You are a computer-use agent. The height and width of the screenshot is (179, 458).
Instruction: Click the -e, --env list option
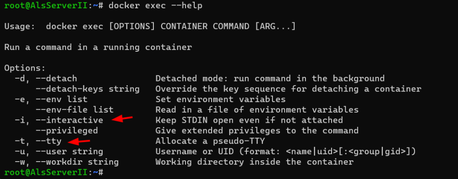click(51, 99)
